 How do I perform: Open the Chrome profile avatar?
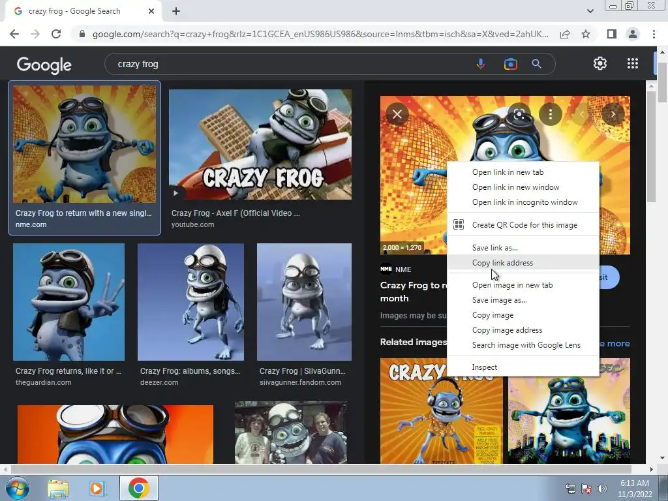(x=633, y=34)
